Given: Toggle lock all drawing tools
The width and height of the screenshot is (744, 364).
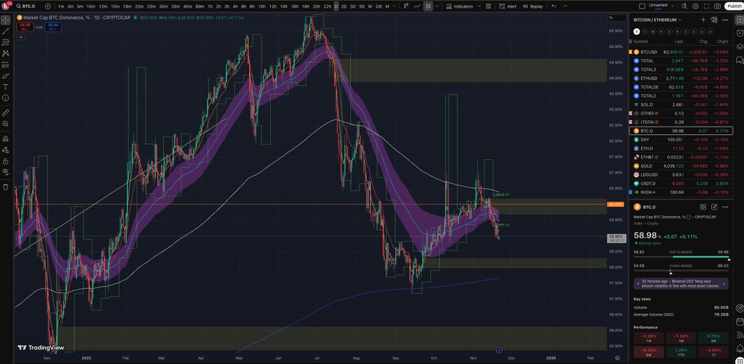Looking at the screenshot, I should pos(6,160).
